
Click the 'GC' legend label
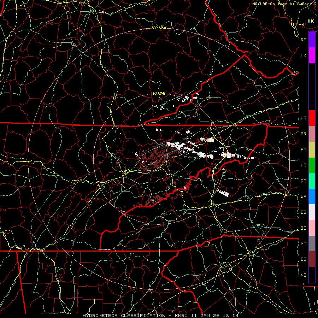click(x=303, y=244)
